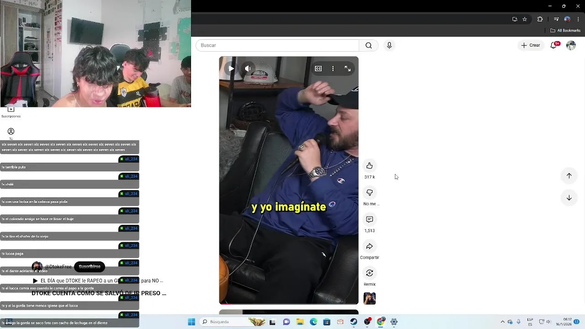The width and height of the screenshot is (585, 329).
Task: Switch to Chrome in the taskbar
Action: coord(380,322)
